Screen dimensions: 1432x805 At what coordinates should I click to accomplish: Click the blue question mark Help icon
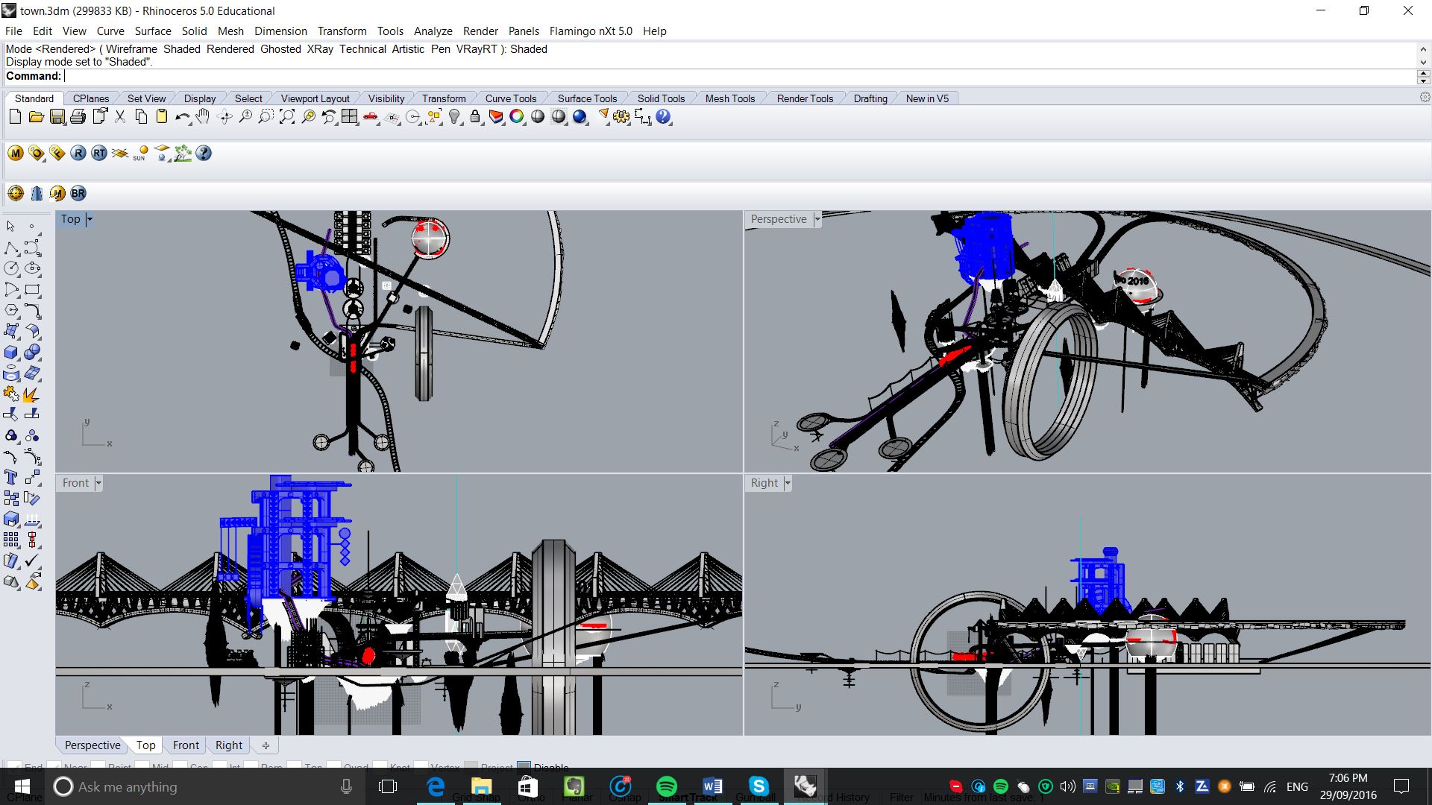tap(663, 117)
